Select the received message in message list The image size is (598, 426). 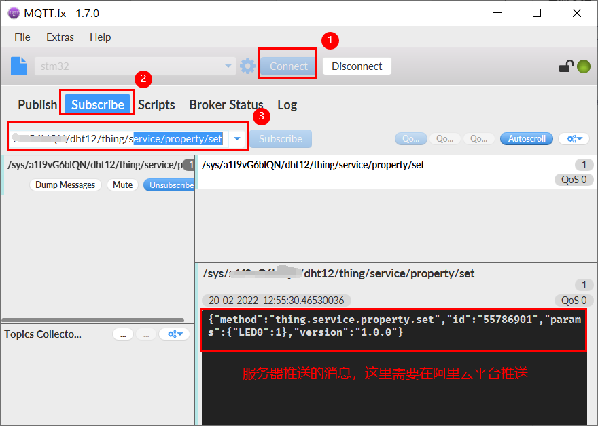(396, 172)
